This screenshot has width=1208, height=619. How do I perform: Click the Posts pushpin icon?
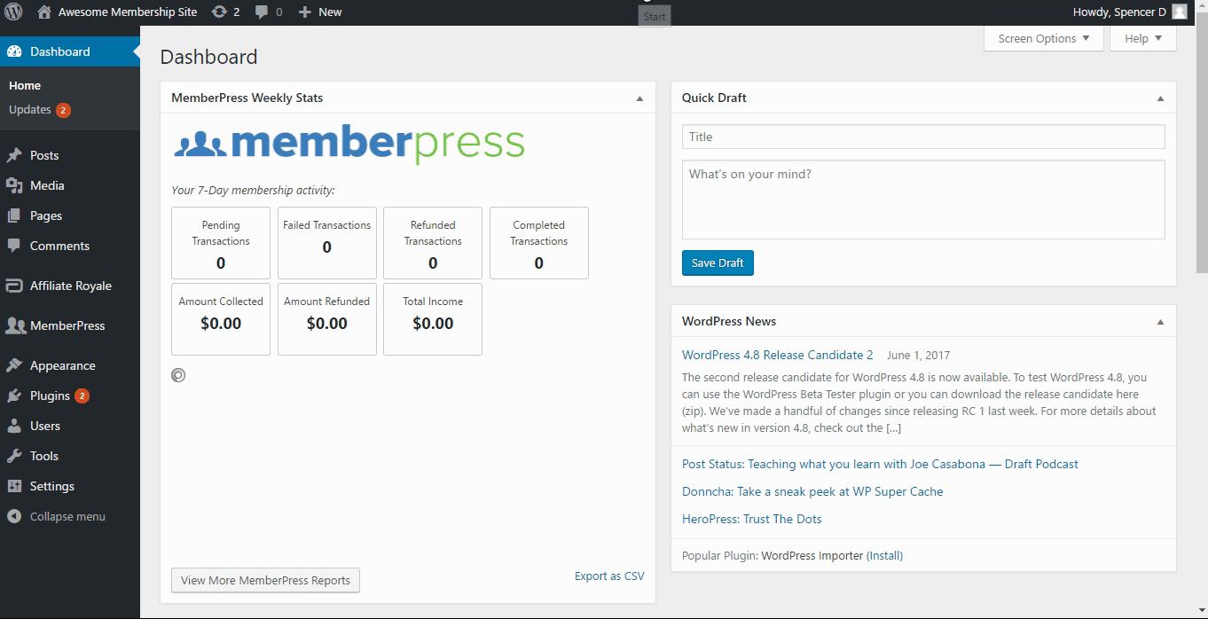pyautogui.click(x=14, y=155)
